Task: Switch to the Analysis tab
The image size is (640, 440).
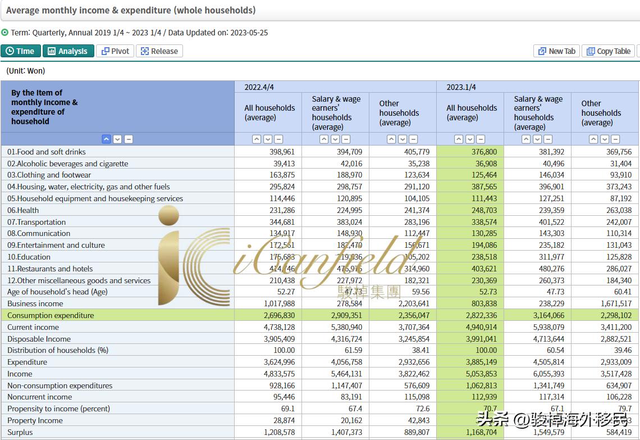Action: click(67, 51)
